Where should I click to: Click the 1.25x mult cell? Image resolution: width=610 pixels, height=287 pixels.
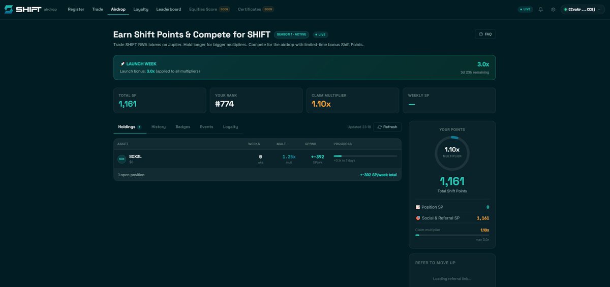(289, 159)
